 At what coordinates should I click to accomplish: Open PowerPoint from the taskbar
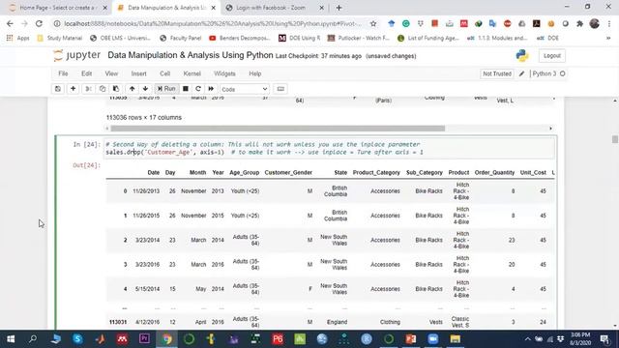point(410,339)
